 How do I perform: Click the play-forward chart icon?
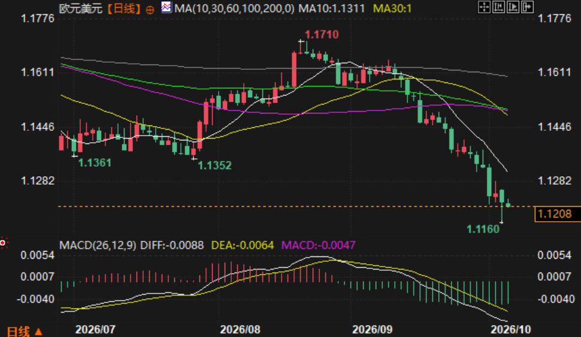pyautogui.click(x=513, y=7)
